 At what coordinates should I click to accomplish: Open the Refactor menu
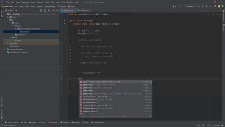tap(40, 2)
